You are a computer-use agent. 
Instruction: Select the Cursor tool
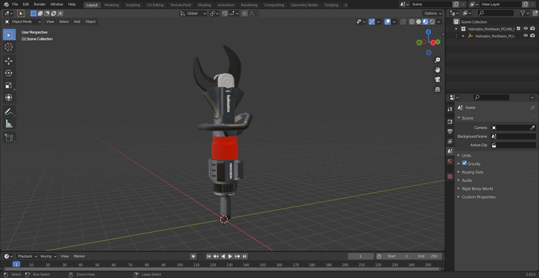point(9,47)
